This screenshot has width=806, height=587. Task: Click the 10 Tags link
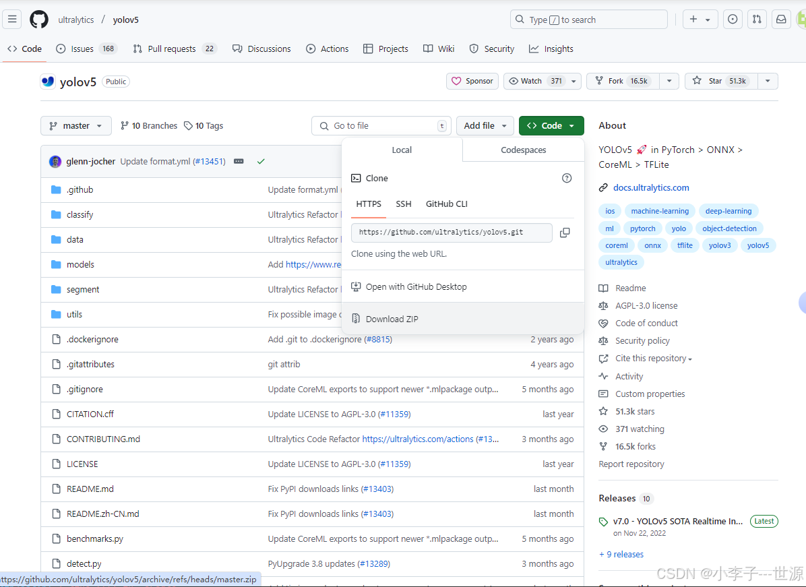[204, 125]
